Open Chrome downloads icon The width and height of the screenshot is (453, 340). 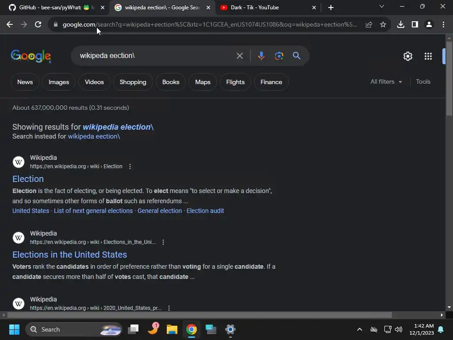pyautogui.click(x=401, y=25)
